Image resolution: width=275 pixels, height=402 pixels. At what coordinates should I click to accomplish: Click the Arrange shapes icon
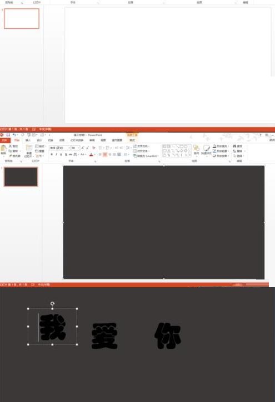coord(197,148)
